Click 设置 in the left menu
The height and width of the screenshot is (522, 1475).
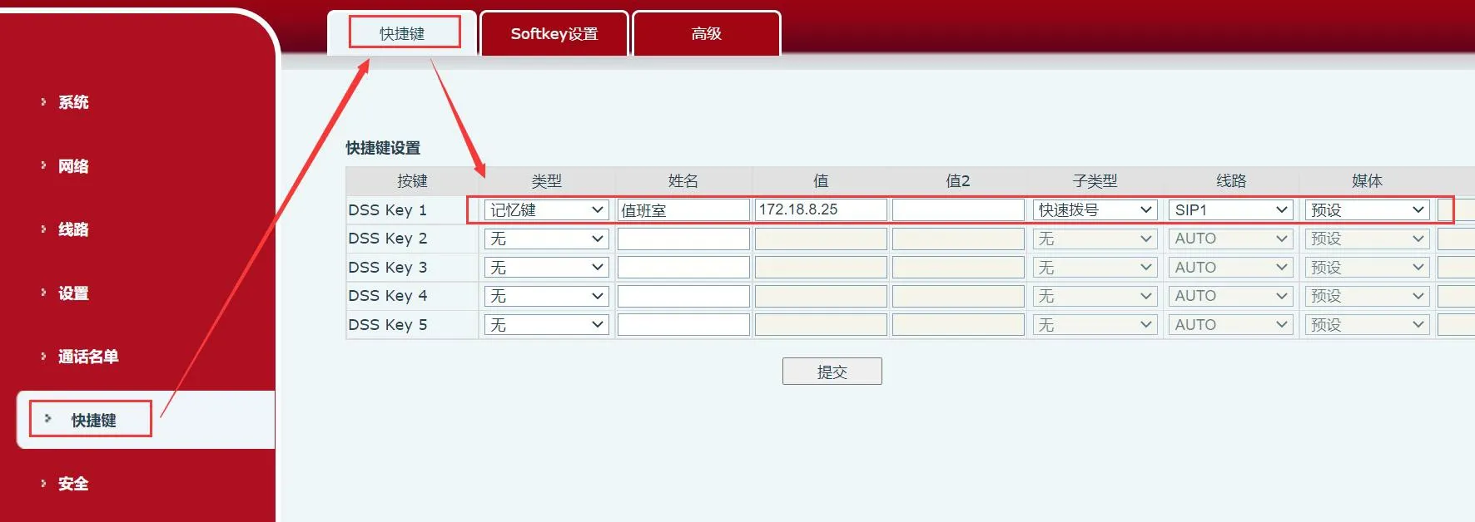[x=73, y=293]
